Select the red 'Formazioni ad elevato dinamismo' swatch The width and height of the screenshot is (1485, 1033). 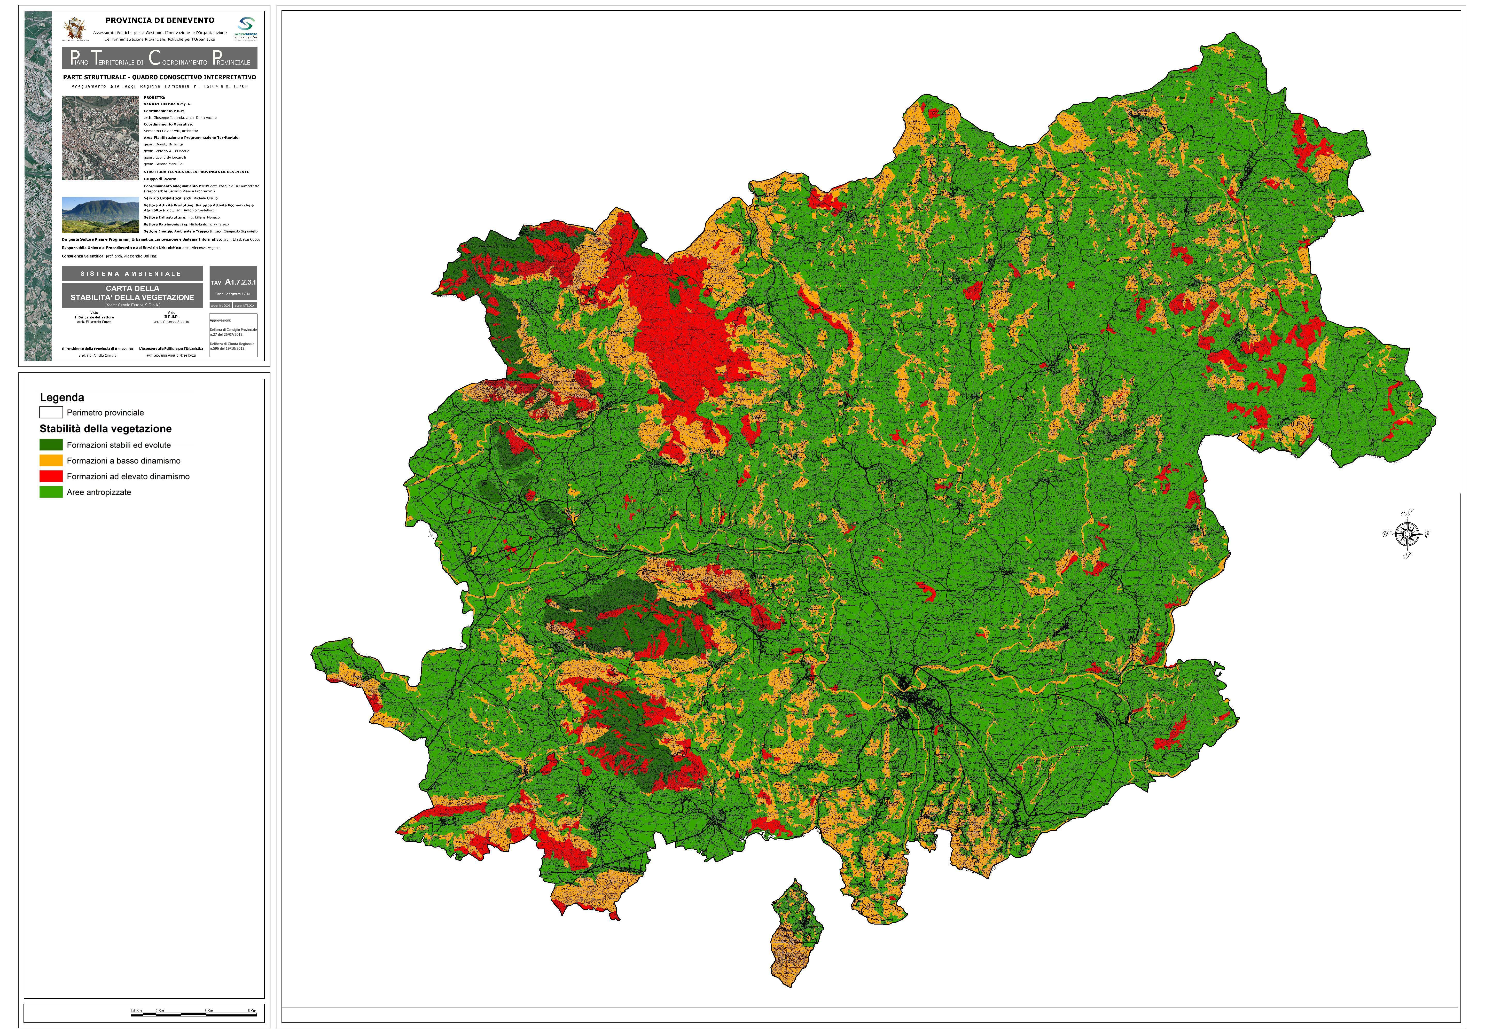[51, 476]
